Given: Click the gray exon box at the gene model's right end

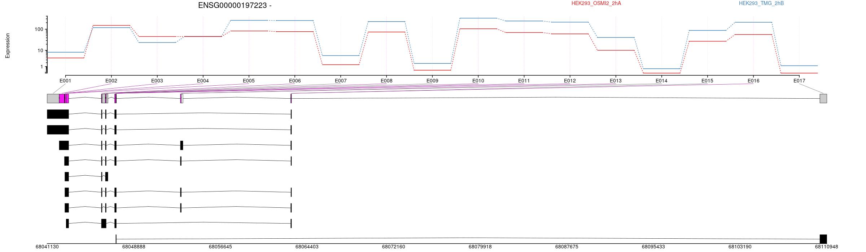Looking at the screenshot, I should click(x=823, y=99).
